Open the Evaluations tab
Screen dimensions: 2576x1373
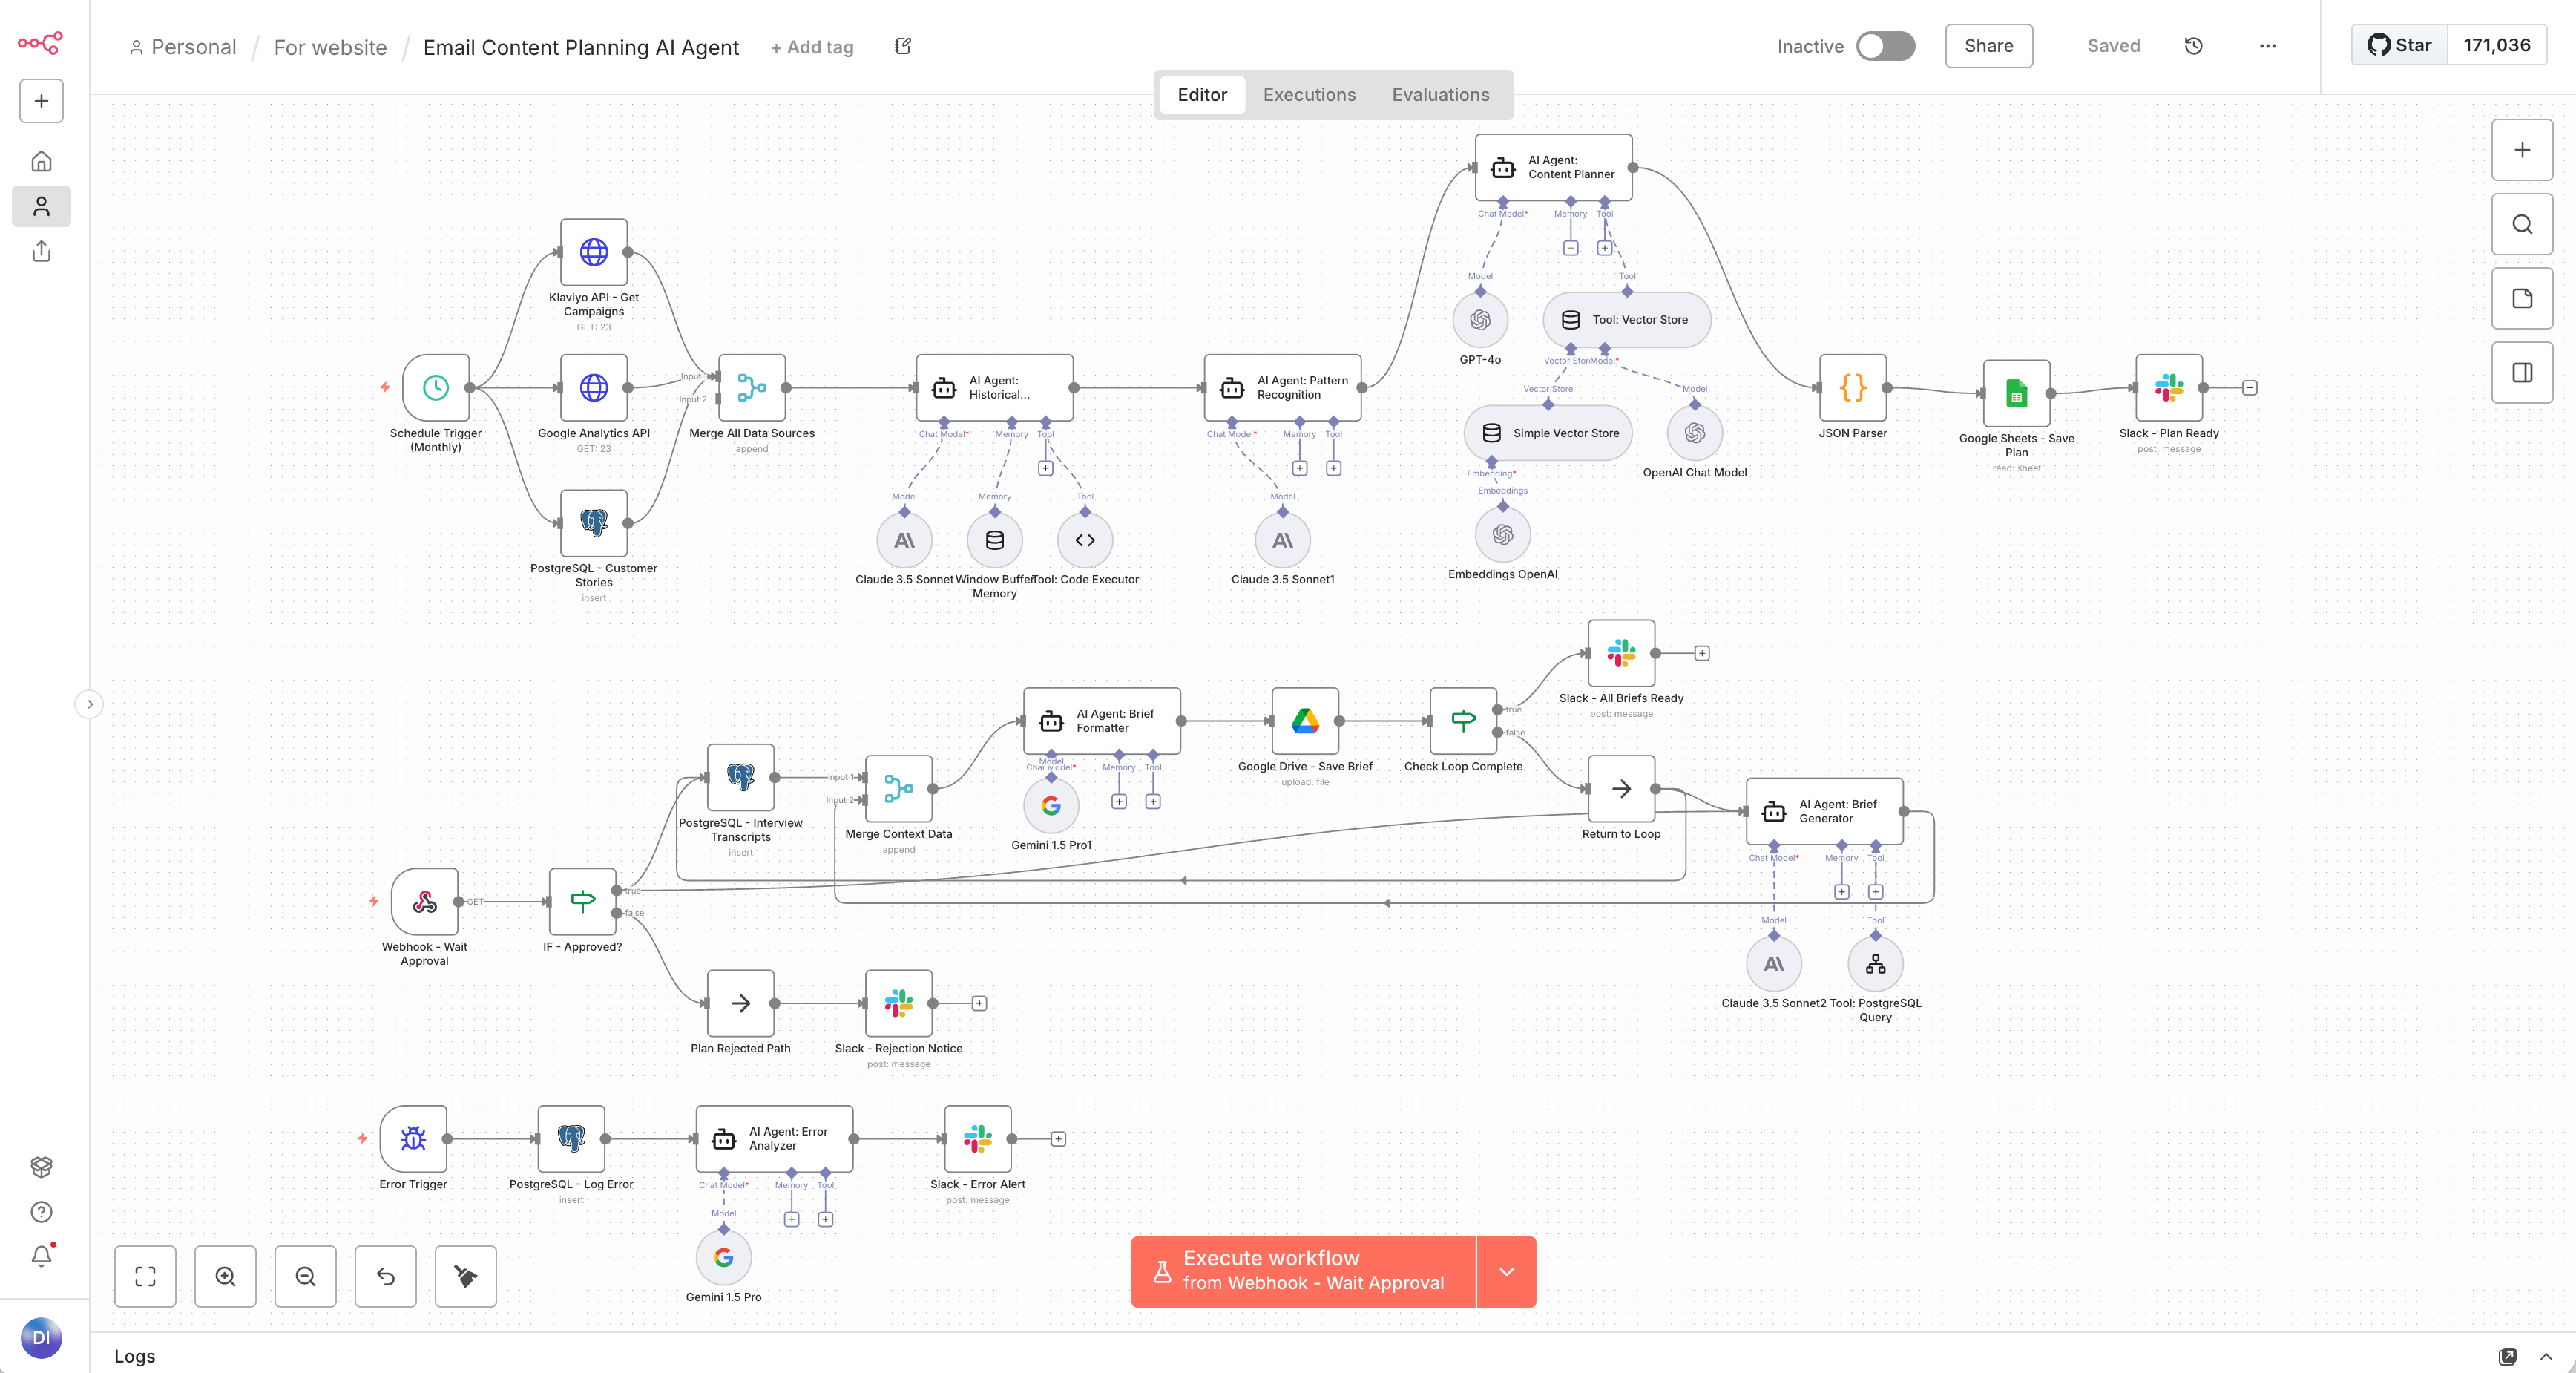[x=1440, y=94]
